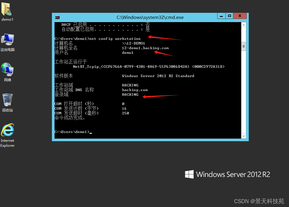
Task: Close the cmd.exe window
Action: click(240, 16)
